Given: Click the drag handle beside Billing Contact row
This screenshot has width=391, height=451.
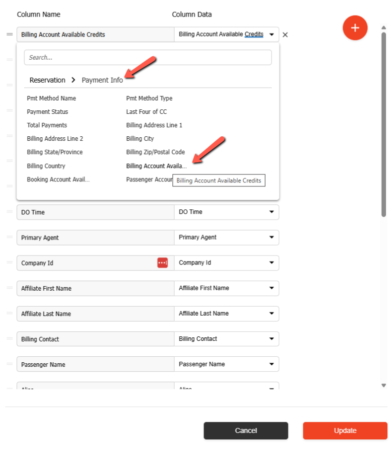Looking at the screenshot, I should tap(9, 338).
